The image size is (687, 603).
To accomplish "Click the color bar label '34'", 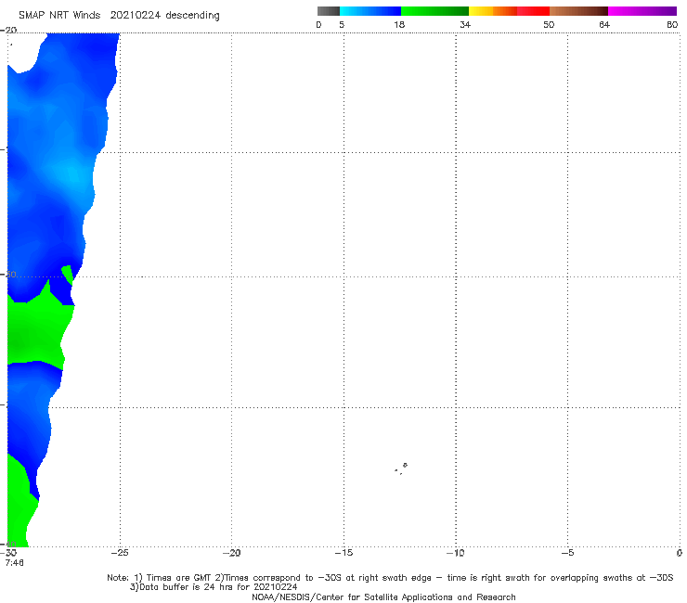I will [465, 24].
